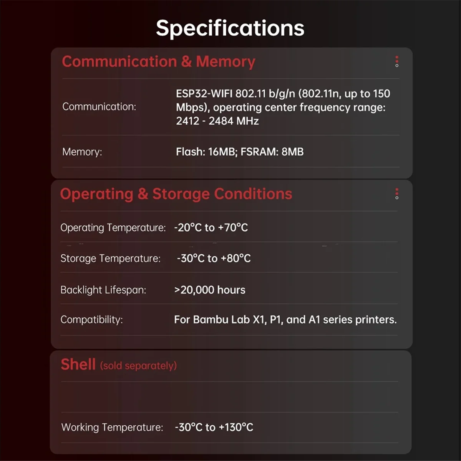The image size is (461, 461).
Task: Click the three-dot icon in Operating & Storage Conditions card
Action: [397, 194]
